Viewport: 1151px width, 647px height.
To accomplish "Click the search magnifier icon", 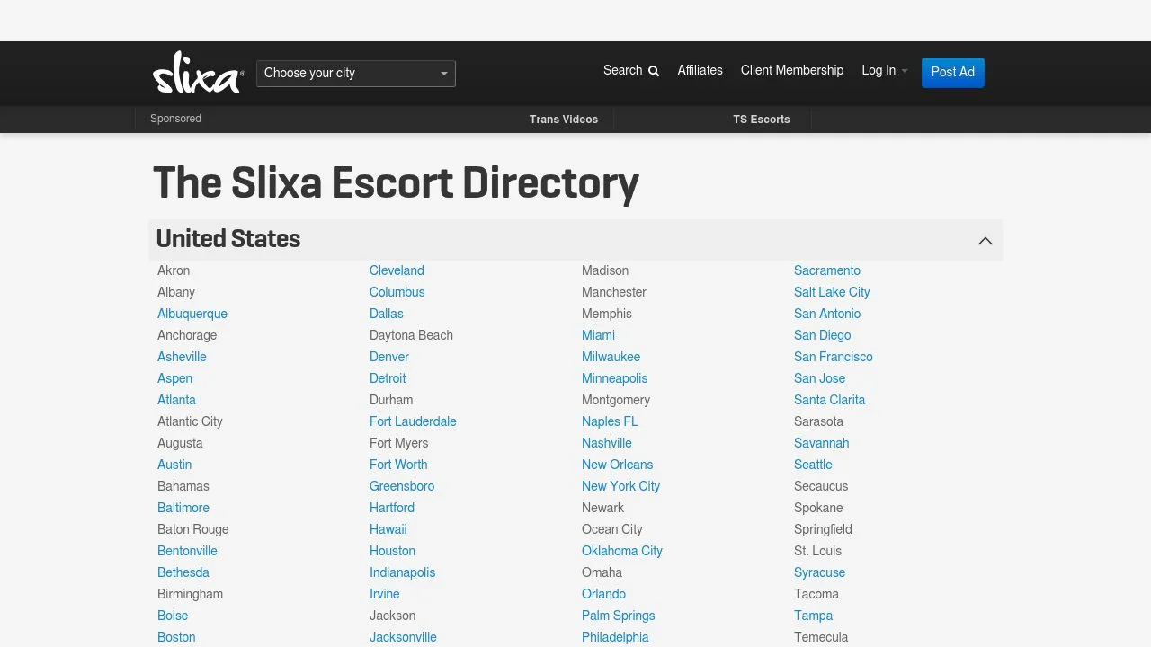I will [653, 70].
